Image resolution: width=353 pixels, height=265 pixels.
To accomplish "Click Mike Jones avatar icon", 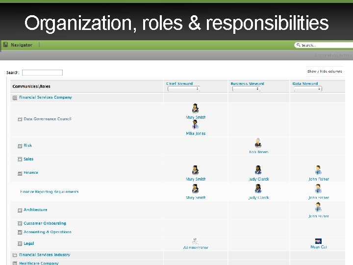I will (x=195, y=125).
